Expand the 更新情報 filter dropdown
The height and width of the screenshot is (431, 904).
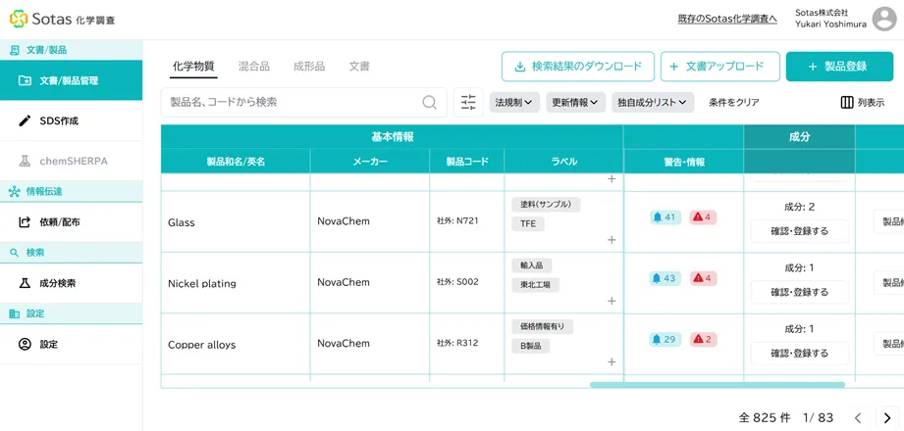tap(576, 103)
